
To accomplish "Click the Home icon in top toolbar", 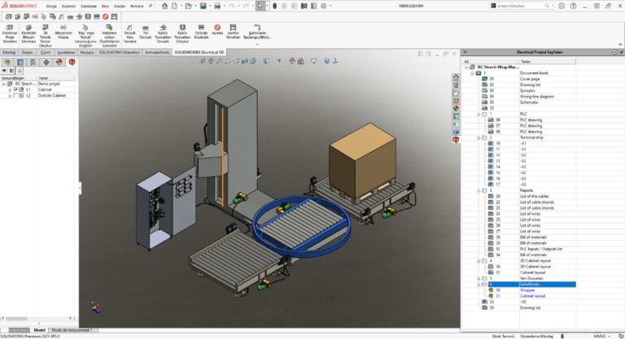I will click(x=164, y=6).
